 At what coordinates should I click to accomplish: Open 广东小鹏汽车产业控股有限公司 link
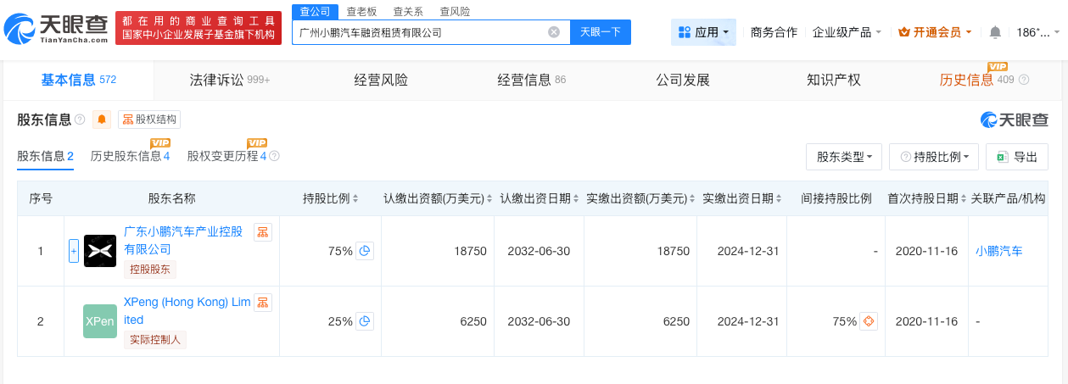click(x=183, y=240)
